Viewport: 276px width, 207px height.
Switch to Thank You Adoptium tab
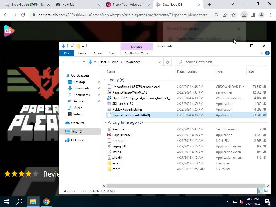(x=128, y=5)
